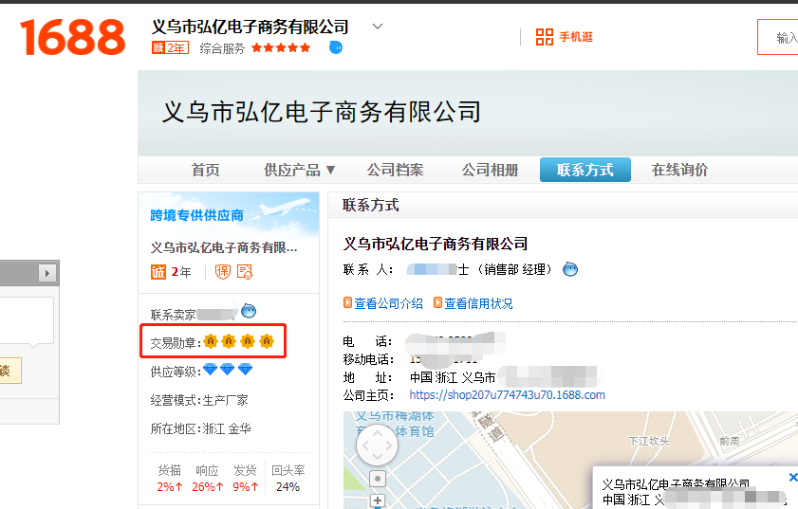Image resolution: width=798 pixels, height=509 pixels.
Task: Open the 公司相册 tab
Action: (x=491, y=170)
